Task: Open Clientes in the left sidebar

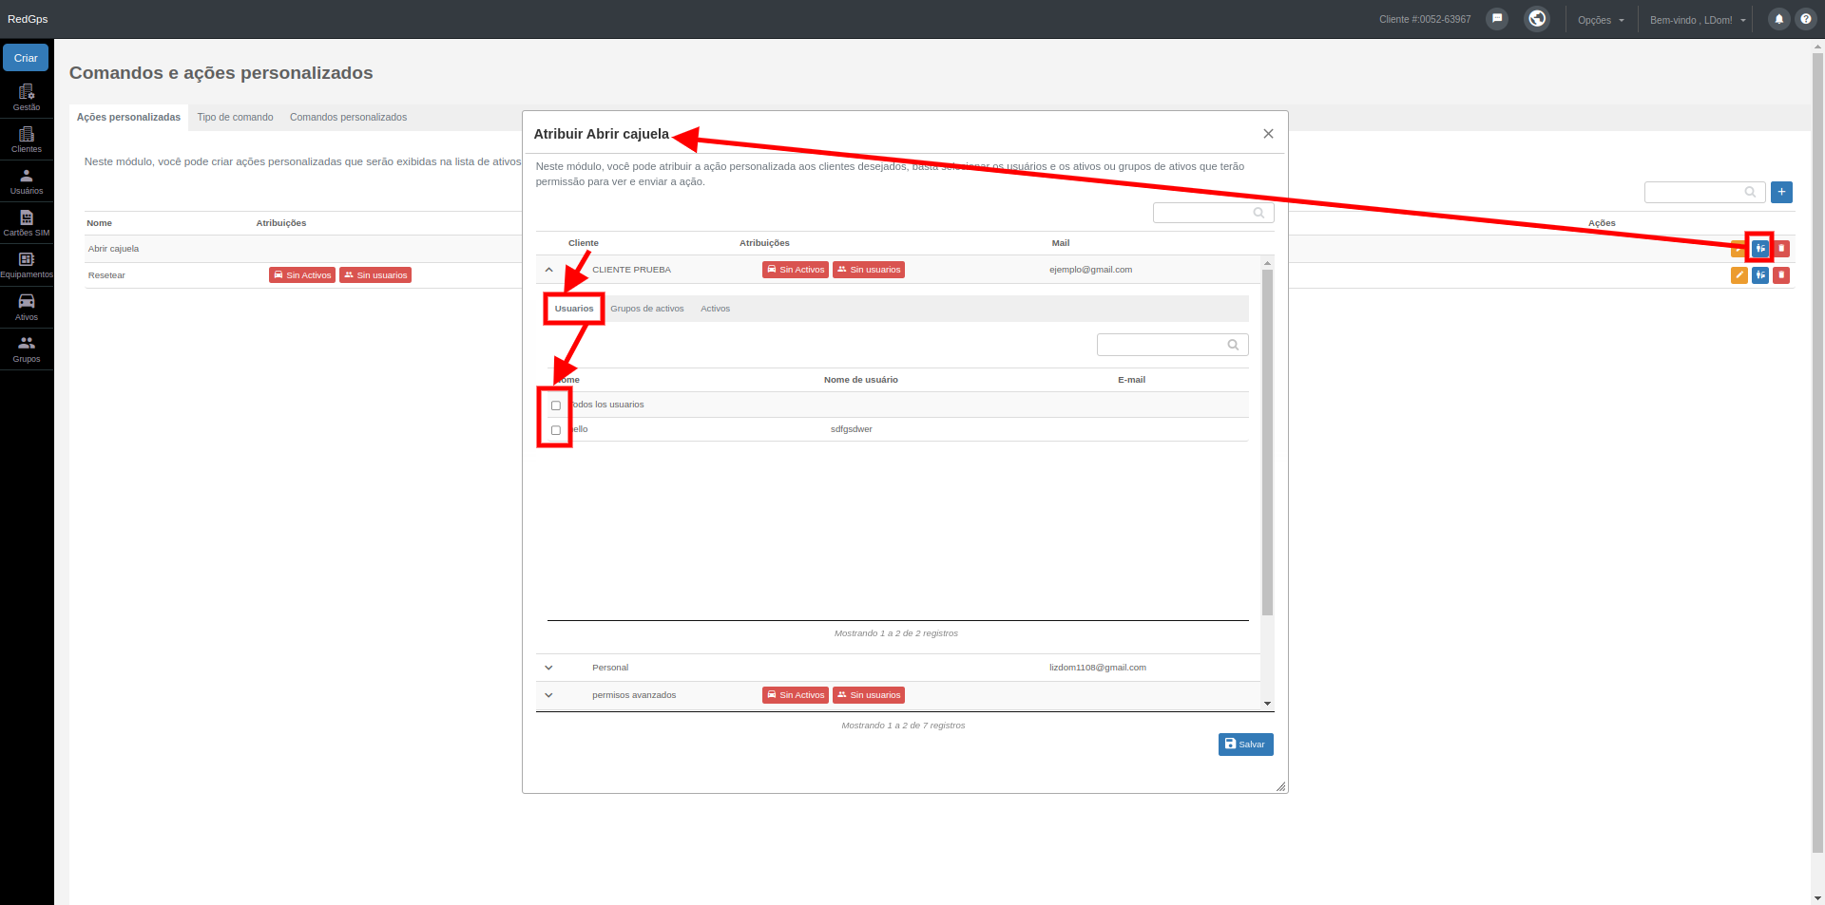Action: (x=27, y=139)
